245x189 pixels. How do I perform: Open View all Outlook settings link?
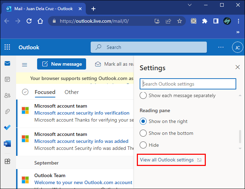167,160
